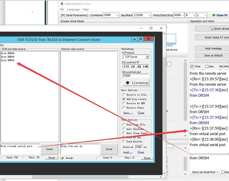Image resolution: width=229 pixels, height=181 pixels.
Task: Open the Parity NONE dropdown
Action: pyautogui.click(x=182, y=15)
